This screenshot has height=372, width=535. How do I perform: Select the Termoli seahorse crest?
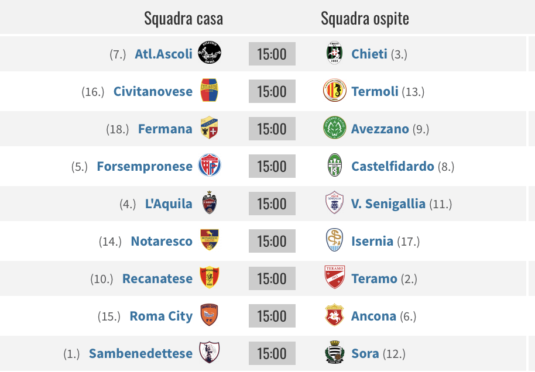click(334, 90)
